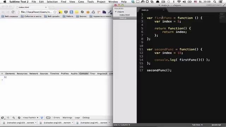
Task: Filter console by Debug
Action: [x=86, y=117]
